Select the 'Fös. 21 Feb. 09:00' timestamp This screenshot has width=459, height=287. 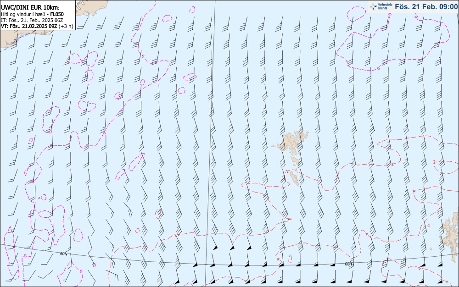[x=426, y=6]
